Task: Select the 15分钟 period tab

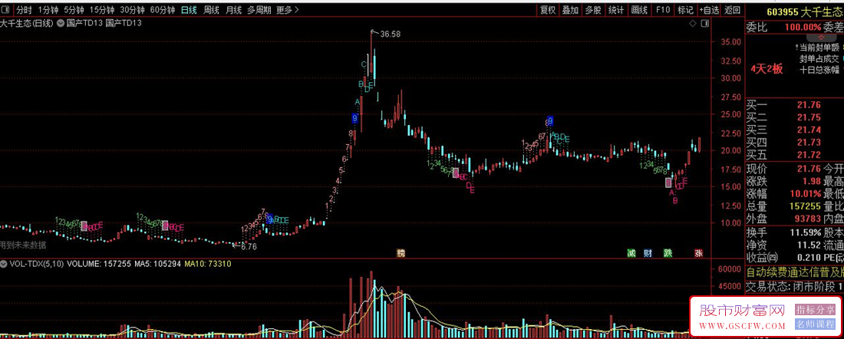Action: click(102, 10)
